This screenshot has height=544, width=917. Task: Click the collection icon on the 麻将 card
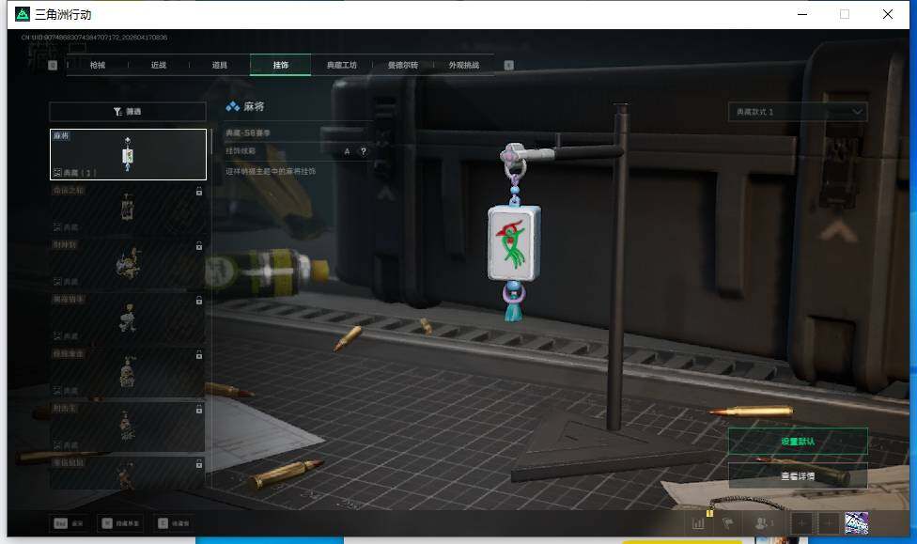point(57,173)
